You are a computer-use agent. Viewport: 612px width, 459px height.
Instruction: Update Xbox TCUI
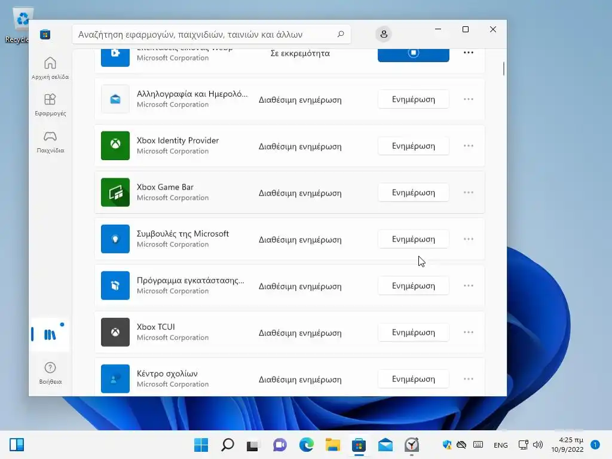coord(414,332)
